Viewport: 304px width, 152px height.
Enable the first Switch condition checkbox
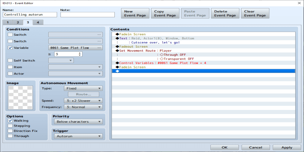10,35
